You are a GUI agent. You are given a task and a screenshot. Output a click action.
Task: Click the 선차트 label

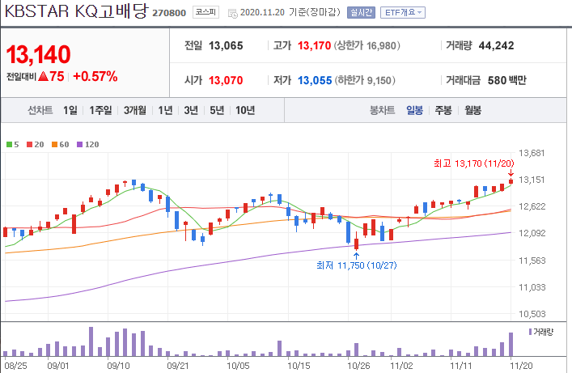[40, 110]
